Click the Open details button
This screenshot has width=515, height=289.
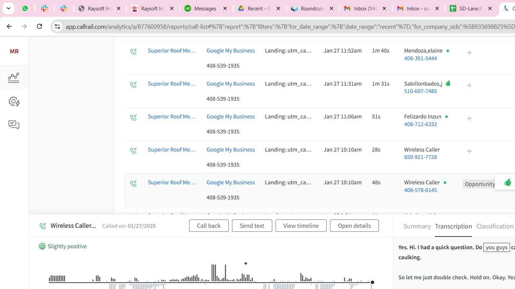(354, 226)
